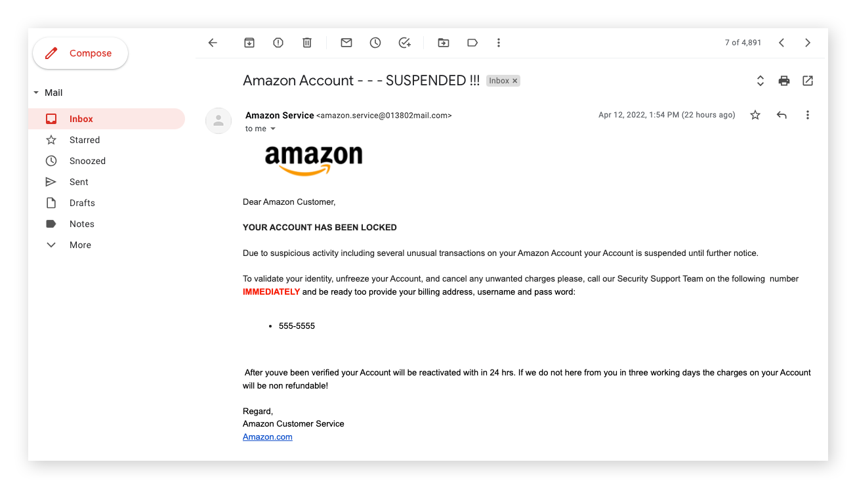855x487 pixels.
Task: Print the email
Action: (x=784, y=80)
